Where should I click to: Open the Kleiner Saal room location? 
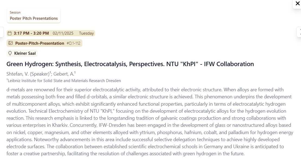coord(25,53)
